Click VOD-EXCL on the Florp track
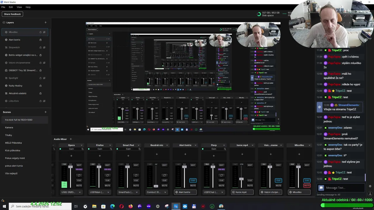 pyautogui.click(x=221, y=169)
